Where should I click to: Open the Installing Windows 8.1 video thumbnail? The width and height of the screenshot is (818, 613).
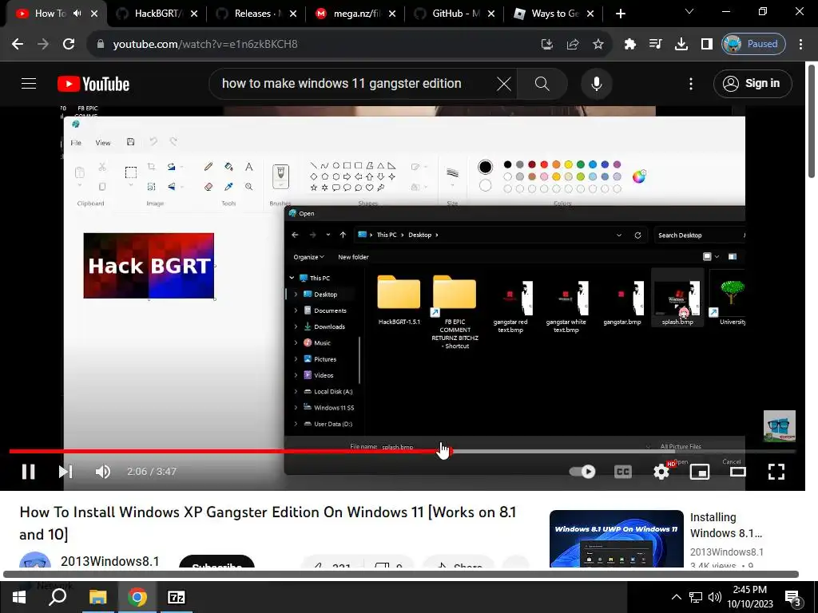pos(616,539)
